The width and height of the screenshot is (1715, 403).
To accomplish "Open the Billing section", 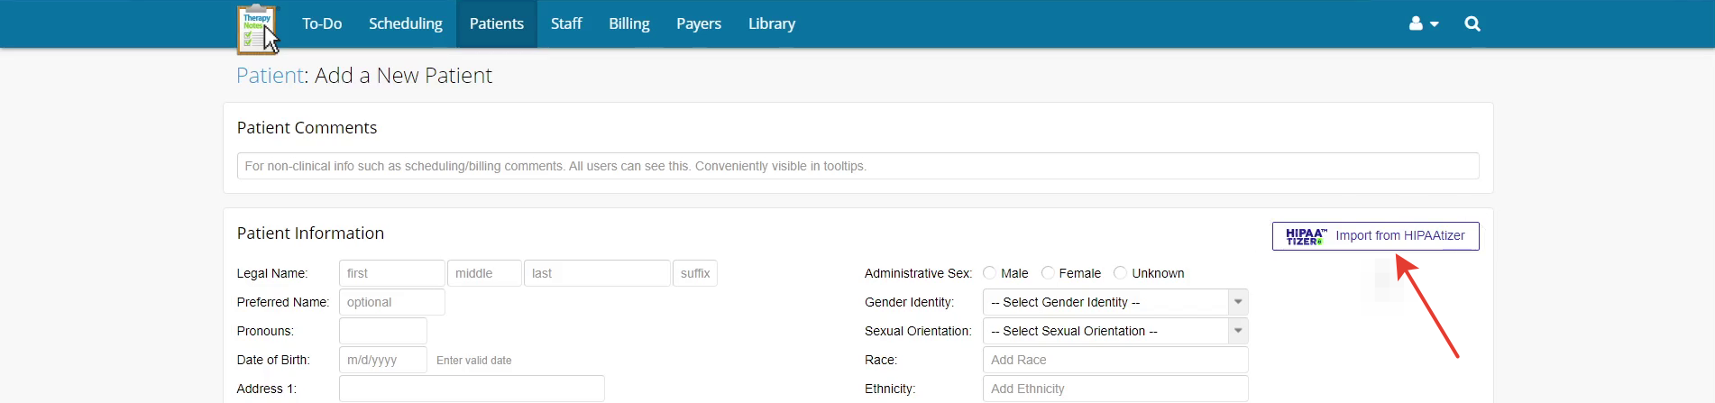I will 628,24.
